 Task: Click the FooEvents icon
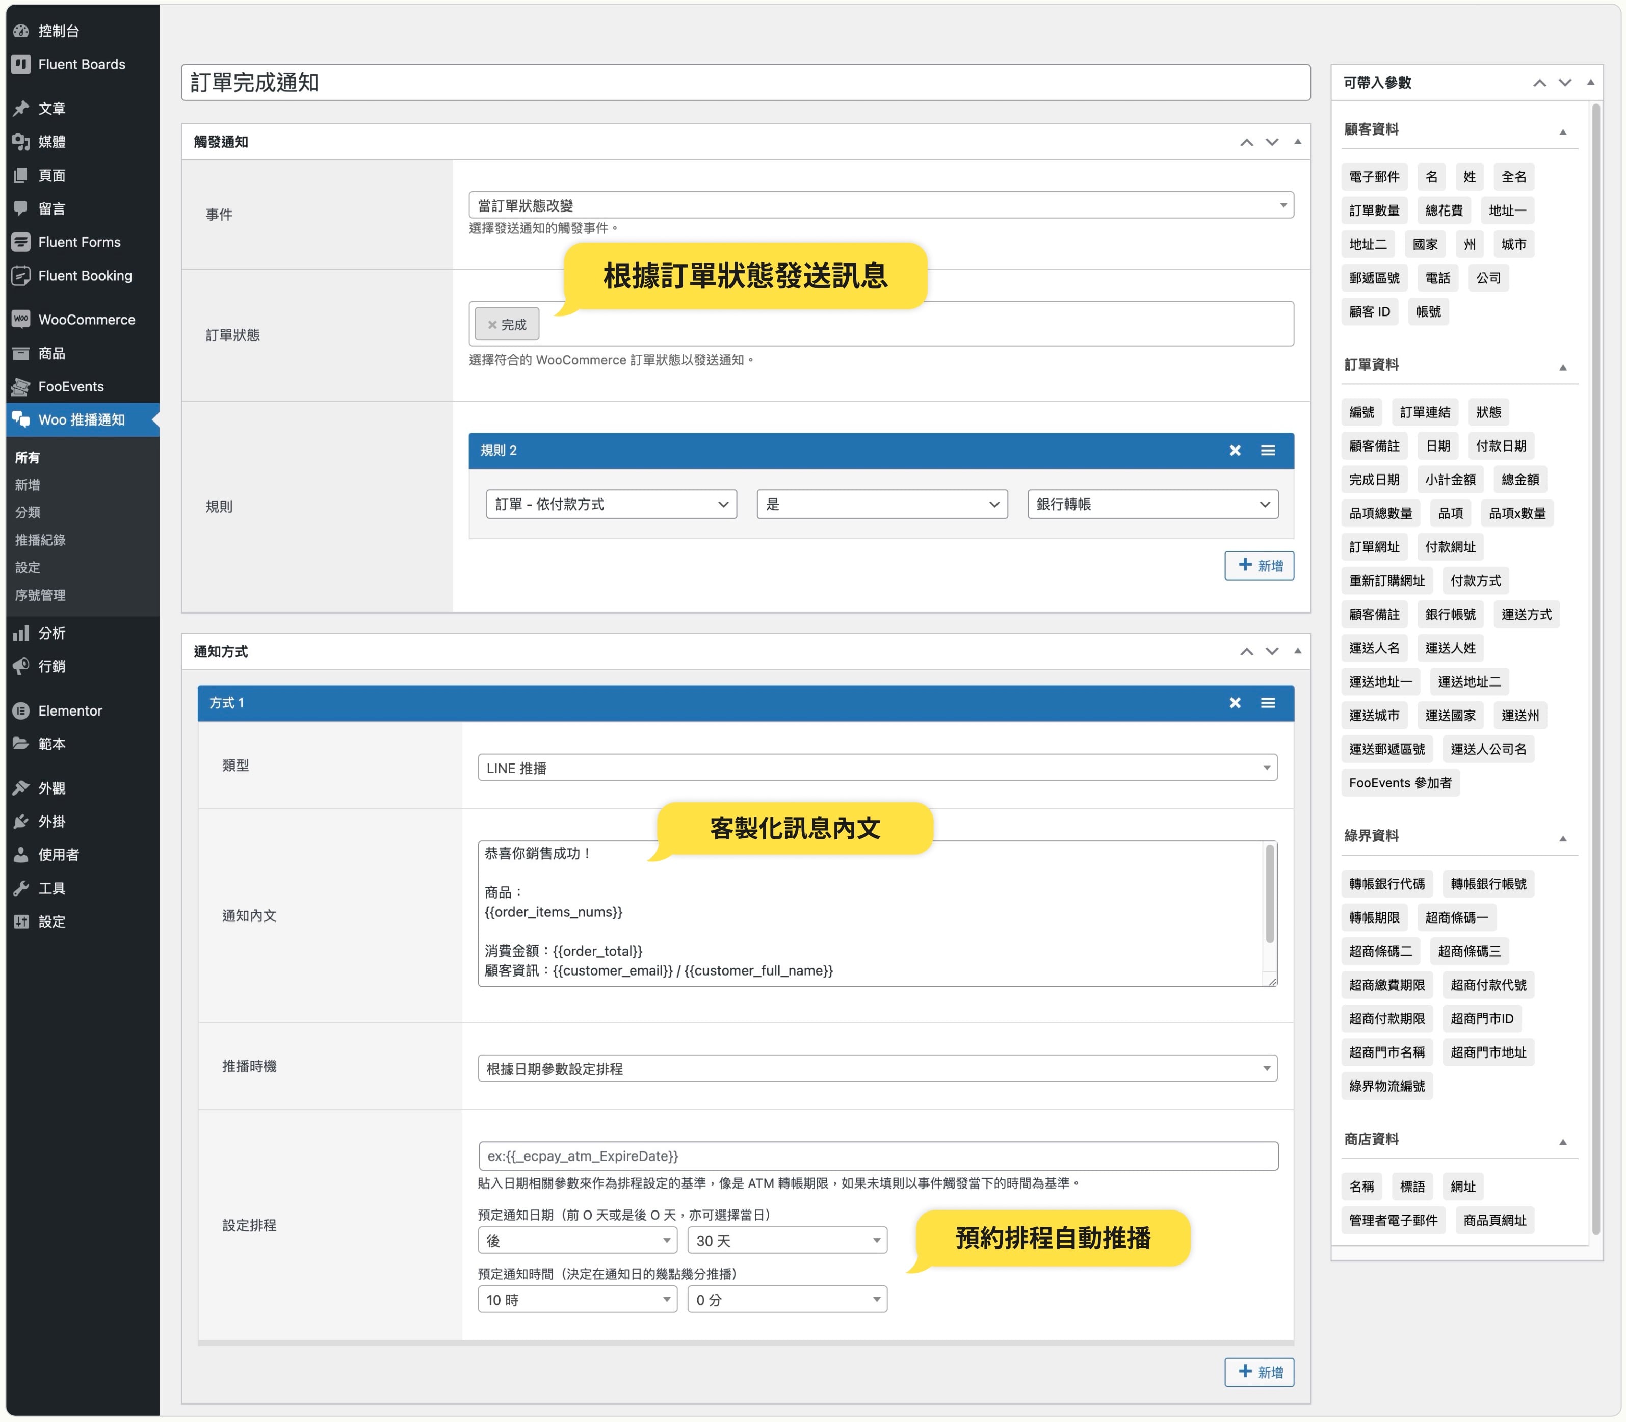coord(21,386)
